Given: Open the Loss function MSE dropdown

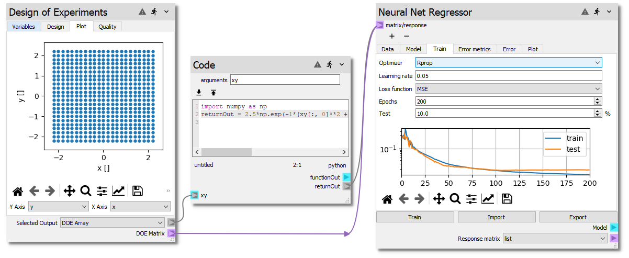Looking at the screenshot, I should [x=508, y=89].
